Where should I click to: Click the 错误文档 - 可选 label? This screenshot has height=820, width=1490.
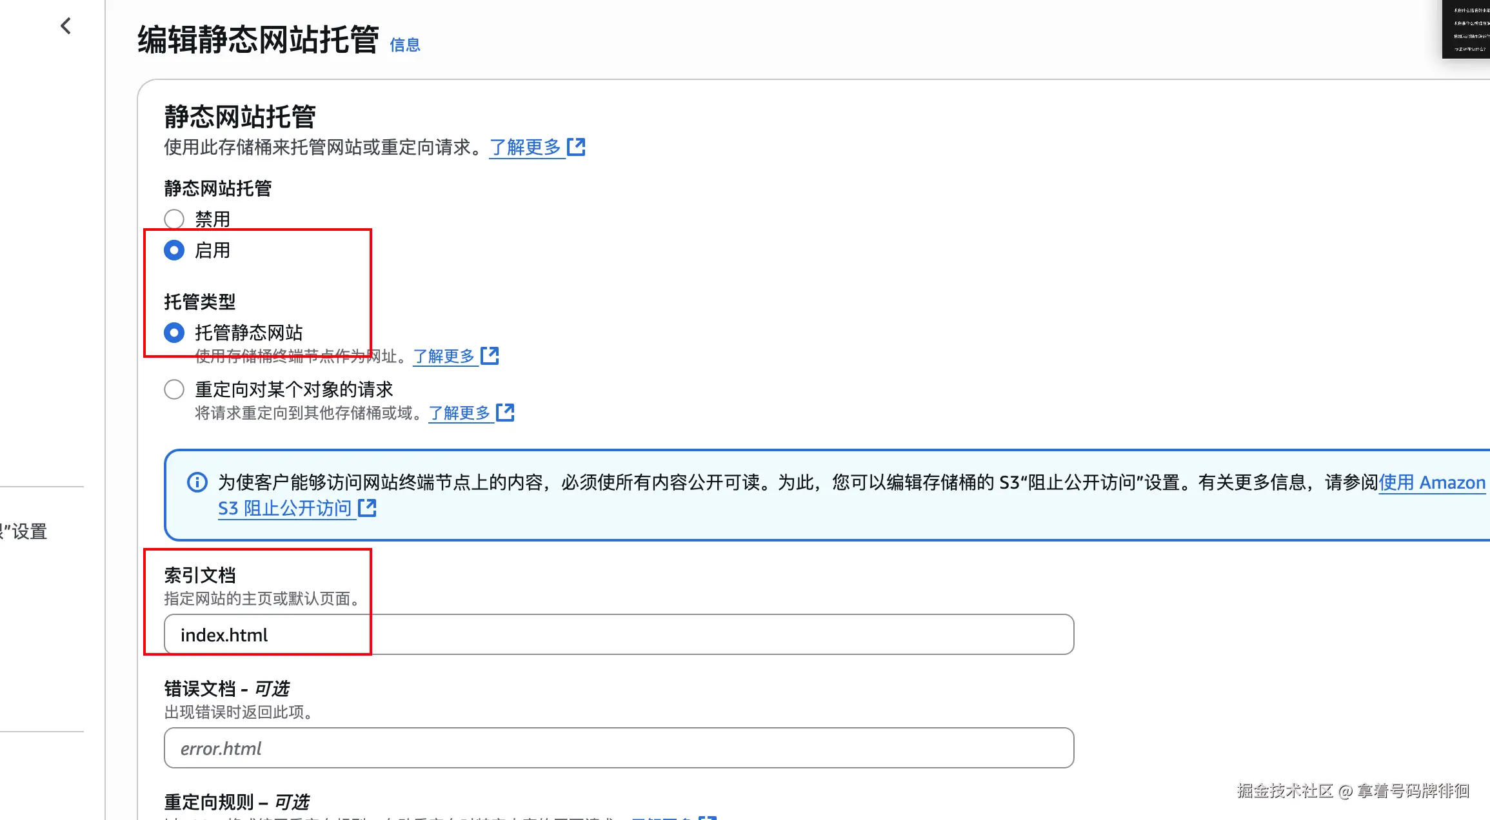click(x=226, y=688)
